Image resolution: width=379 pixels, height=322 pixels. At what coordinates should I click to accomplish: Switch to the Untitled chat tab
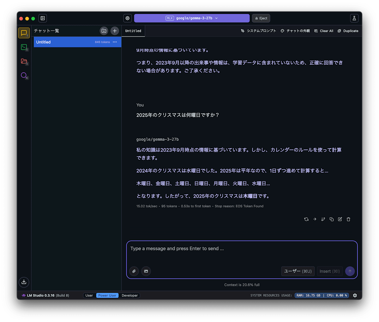click(x=133, y=31)
